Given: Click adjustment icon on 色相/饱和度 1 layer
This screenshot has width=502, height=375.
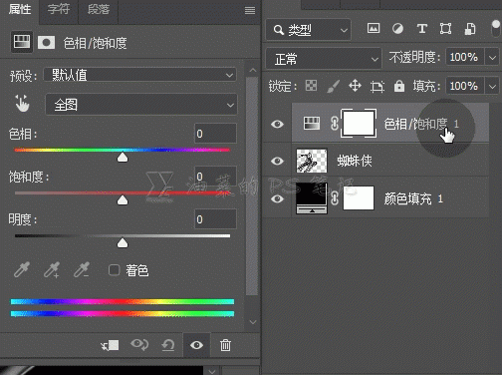Looking at the screenshot, I should pyautogui.click(x=312, y=124).
